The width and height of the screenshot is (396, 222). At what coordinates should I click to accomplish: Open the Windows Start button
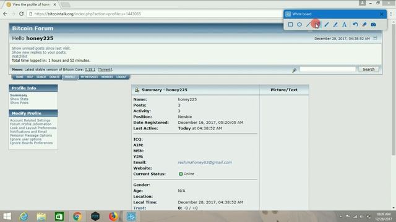coord(7,216)
